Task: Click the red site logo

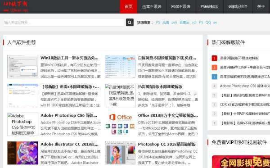Action: [x=15, y=6]
